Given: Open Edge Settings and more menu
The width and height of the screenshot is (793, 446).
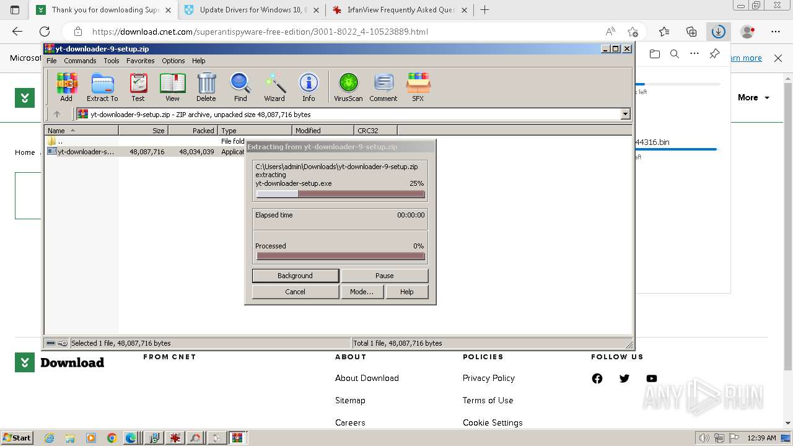Looking at the screenshot, I should (x=776, y=32).
